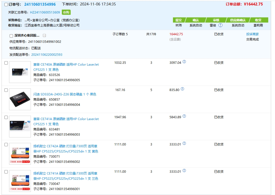Click the 确认 workflow step
275x195 pixels.
coord(196,20)
